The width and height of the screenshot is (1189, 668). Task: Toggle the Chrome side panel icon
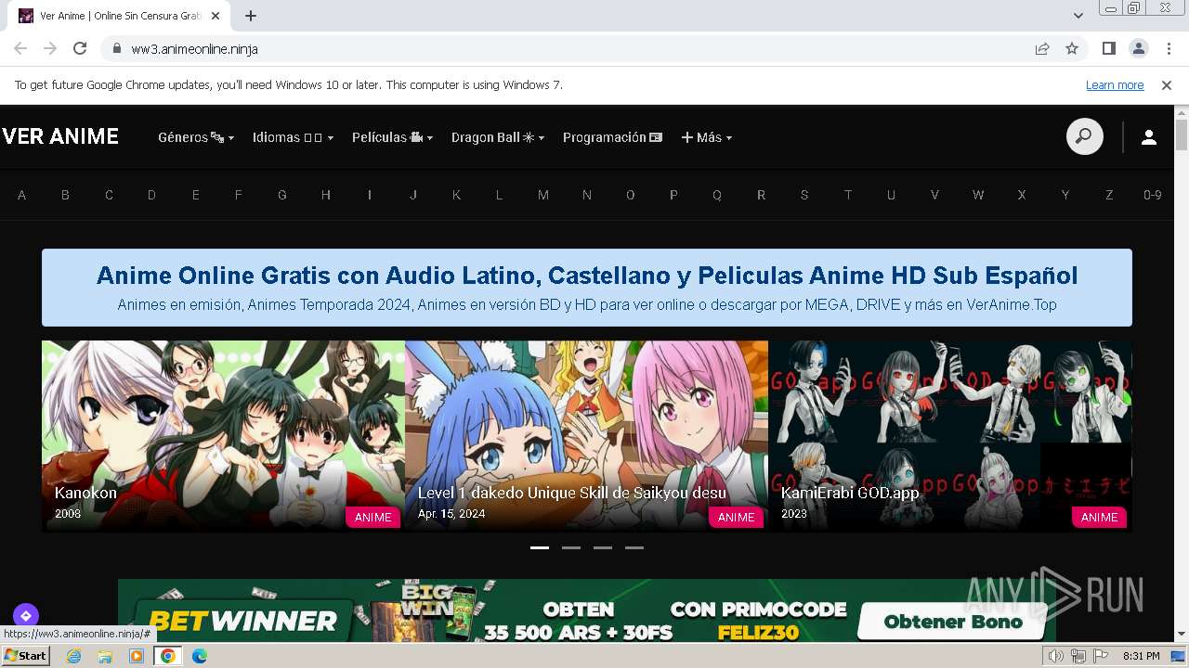[x=1108, y=48]
